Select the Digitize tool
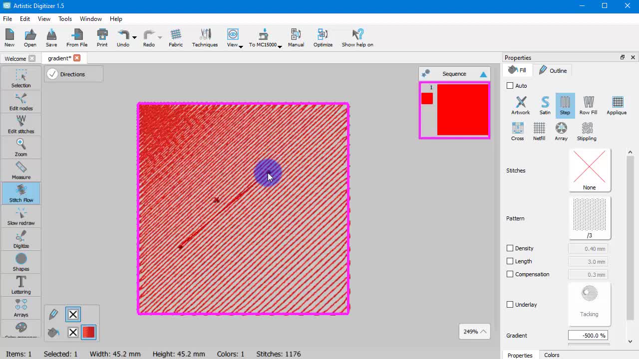Image resolution: width=639 pixels, height=359 pixels. pyautogui.click(x=21, y=239)
